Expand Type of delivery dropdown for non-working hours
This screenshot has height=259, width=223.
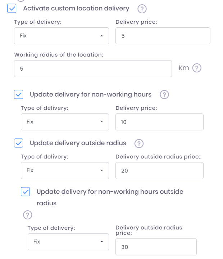(65, 122)
